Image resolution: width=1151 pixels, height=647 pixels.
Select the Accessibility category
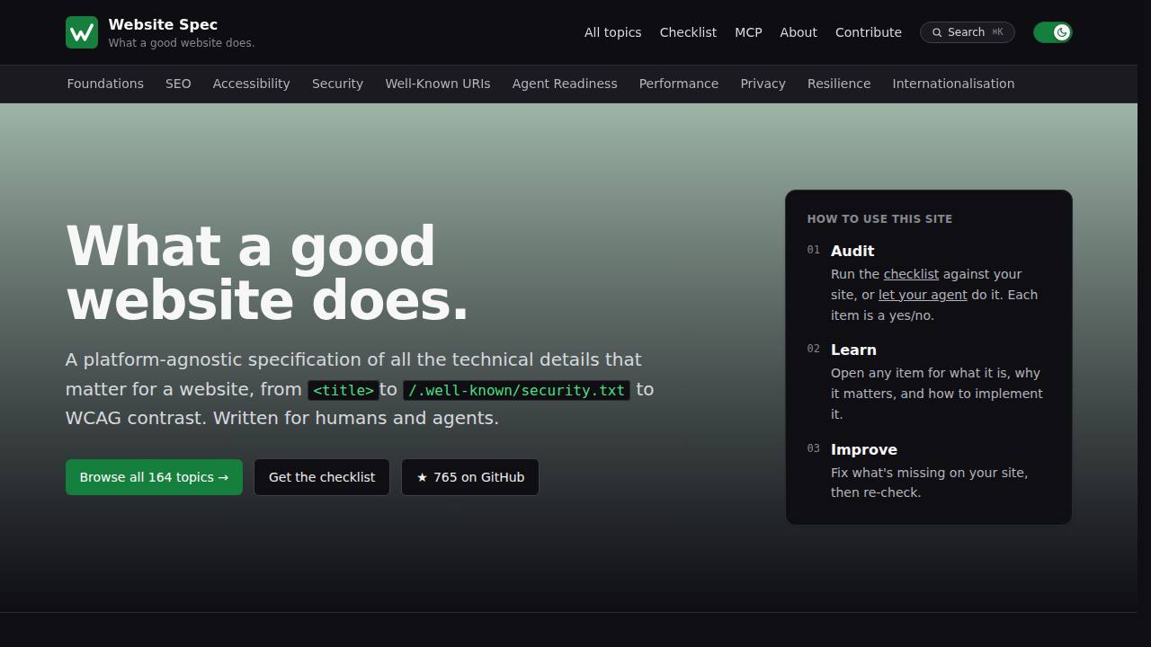pos(251,84)
